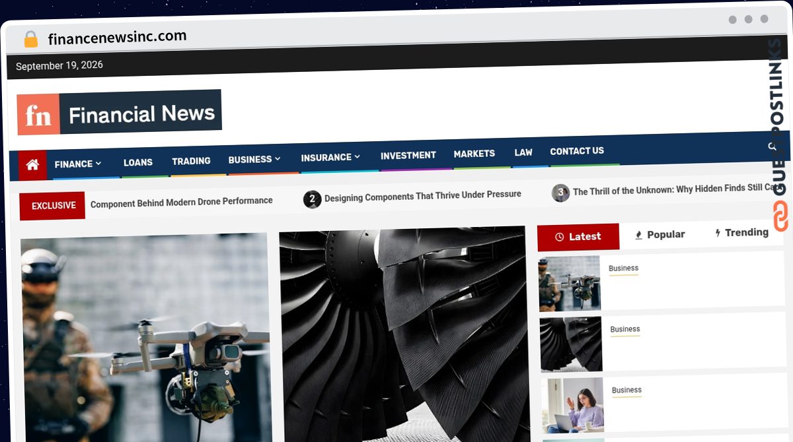
Task: Expand the Finance menu dropdown
Action: click(78, 164)
